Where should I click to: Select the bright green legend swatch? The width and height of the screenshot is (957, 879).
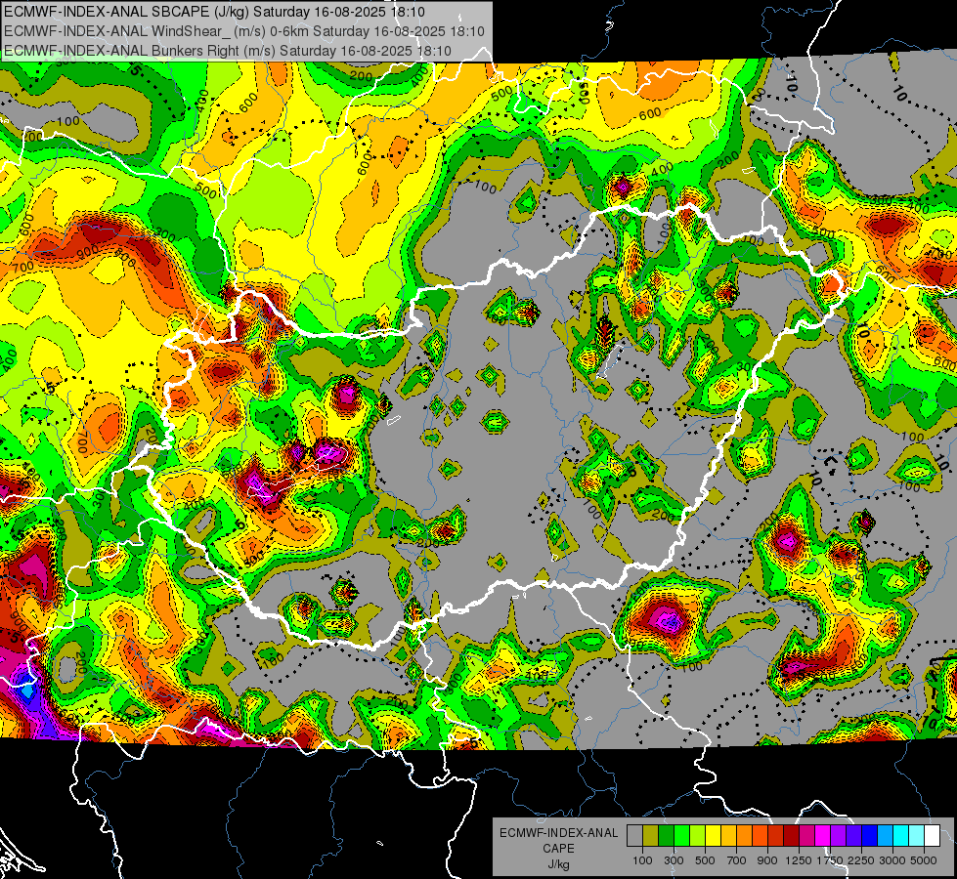[681, 836]
